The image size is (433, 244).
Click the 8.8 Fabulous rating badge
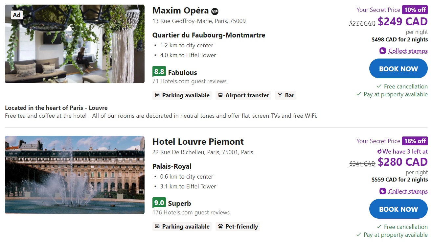click(x=159, y=72)
